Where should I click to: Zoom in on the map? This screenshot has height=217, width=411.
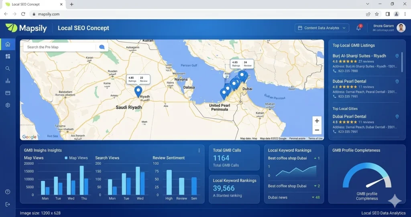pyautogui.click(x=317, y=121)
